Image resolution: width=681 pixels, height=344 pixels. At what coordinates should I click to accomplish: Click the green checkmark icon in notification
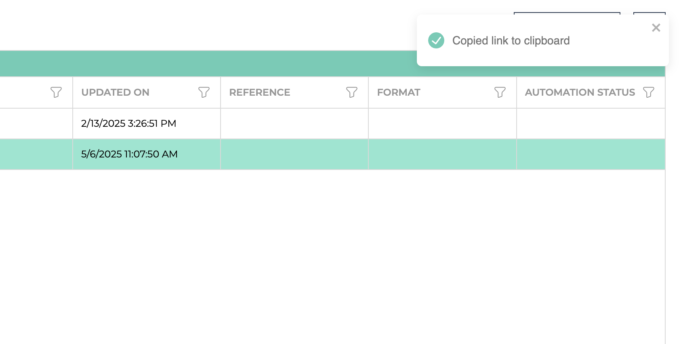coord(436,40)
